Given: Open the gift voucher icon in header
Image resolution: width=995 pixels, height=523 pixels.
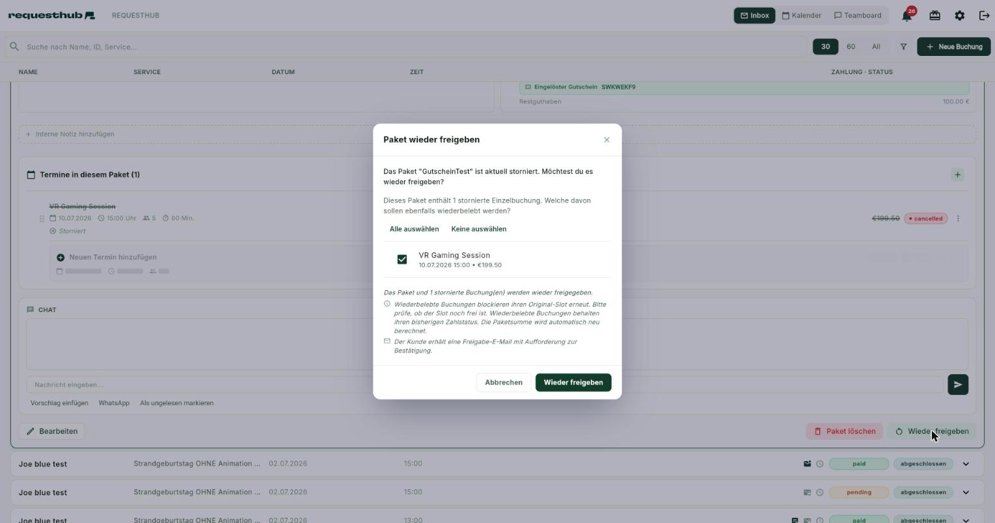Looking at the screenshot, I should tap(934, 16).
